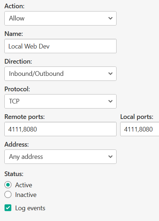The height and width of the screenshot is (221, 159).
Task: Click the chevron arrow in Protocol field
Action: [110, 101]
